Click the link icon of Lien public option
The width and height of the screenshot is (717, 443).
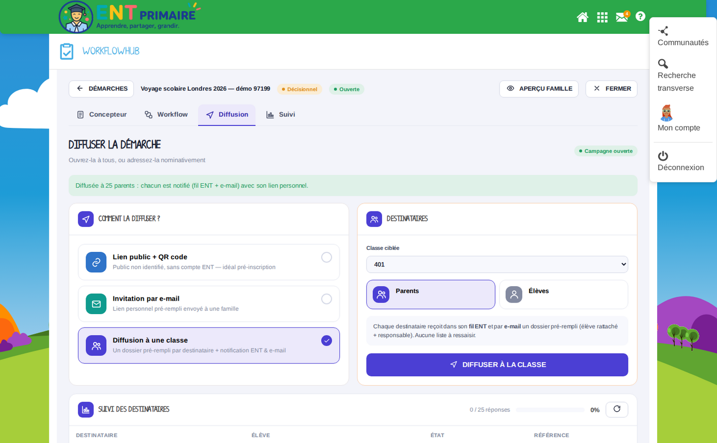pos(96,262)
